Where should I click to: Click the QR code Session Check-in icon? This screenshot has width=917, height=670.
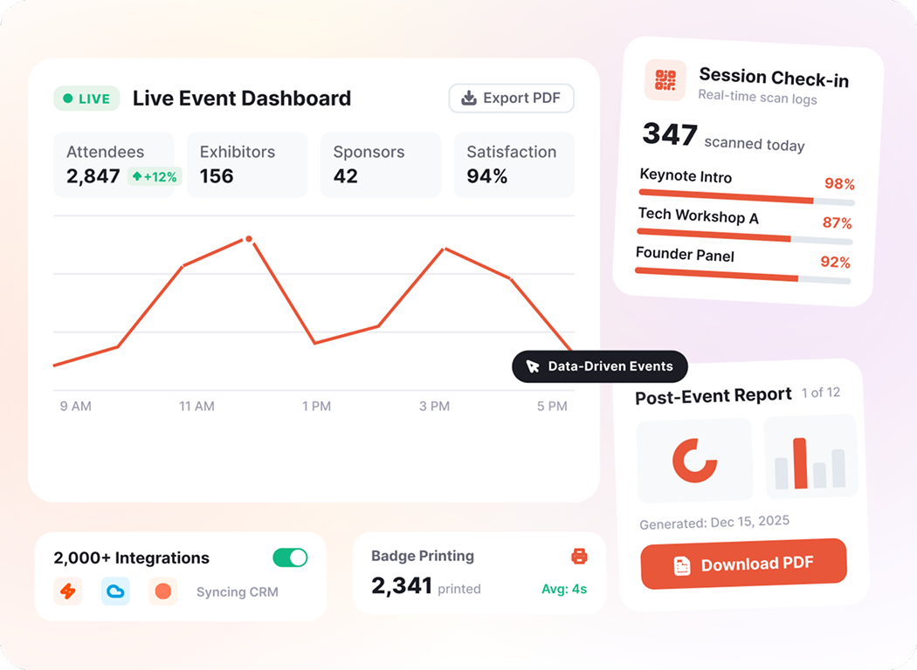point(665,80)
